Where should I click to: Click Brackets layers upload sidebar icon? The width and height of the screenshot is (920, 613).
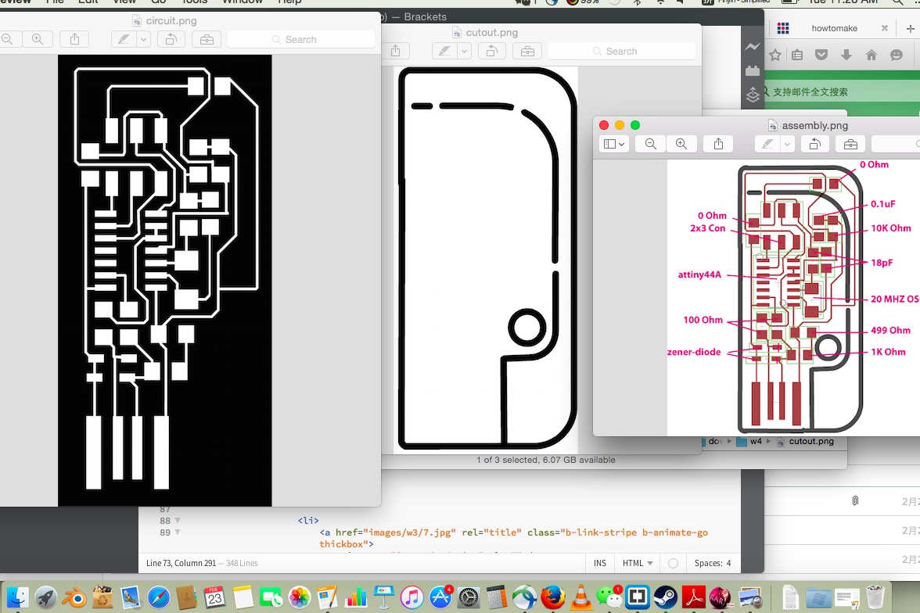coord(753,95)
